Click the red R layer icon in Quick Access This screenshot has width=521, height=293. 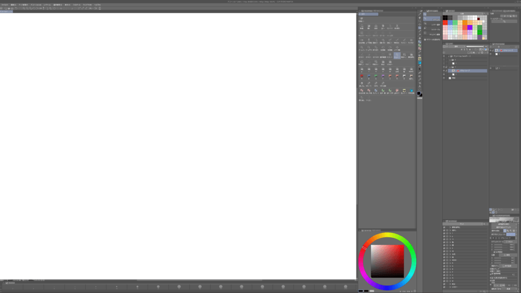(x=362, y=77)
